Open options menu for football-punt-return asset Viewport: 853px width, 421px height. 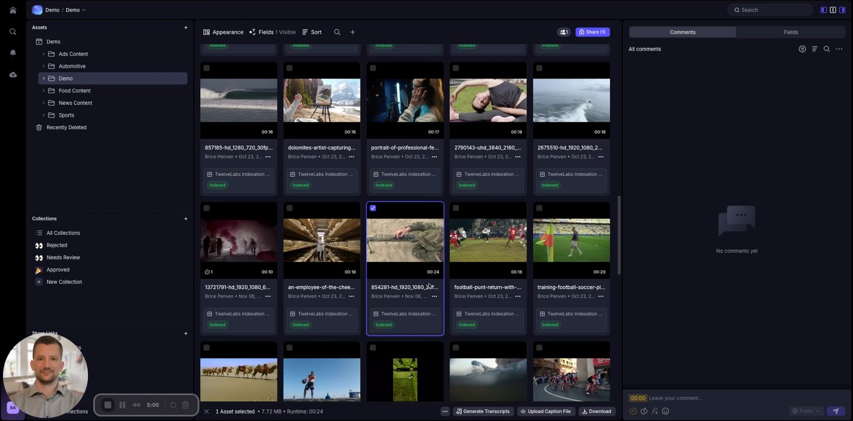[x=517, y=296]
